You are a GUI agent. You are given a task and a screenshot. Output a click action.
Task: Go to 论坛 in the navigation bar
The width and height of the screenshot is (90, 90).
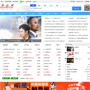click(x=70, y=13)
